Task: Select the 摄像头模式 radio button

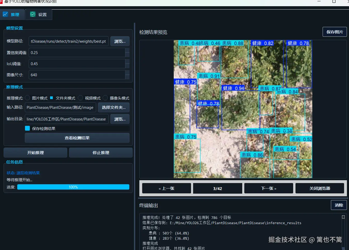Action: point(105,98)
